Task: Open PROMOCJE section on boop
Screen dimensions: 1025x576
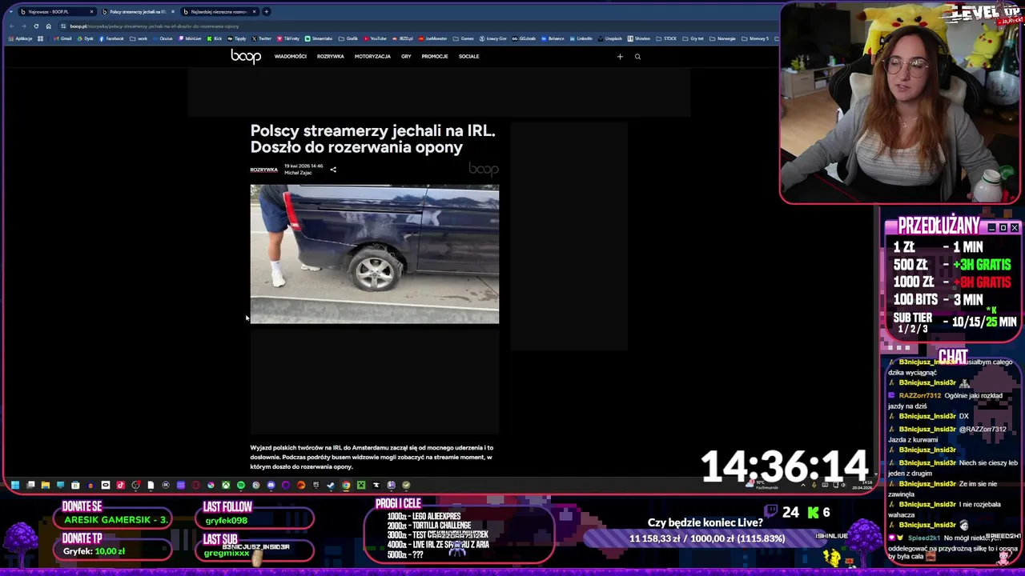Action: click(435, 56)
